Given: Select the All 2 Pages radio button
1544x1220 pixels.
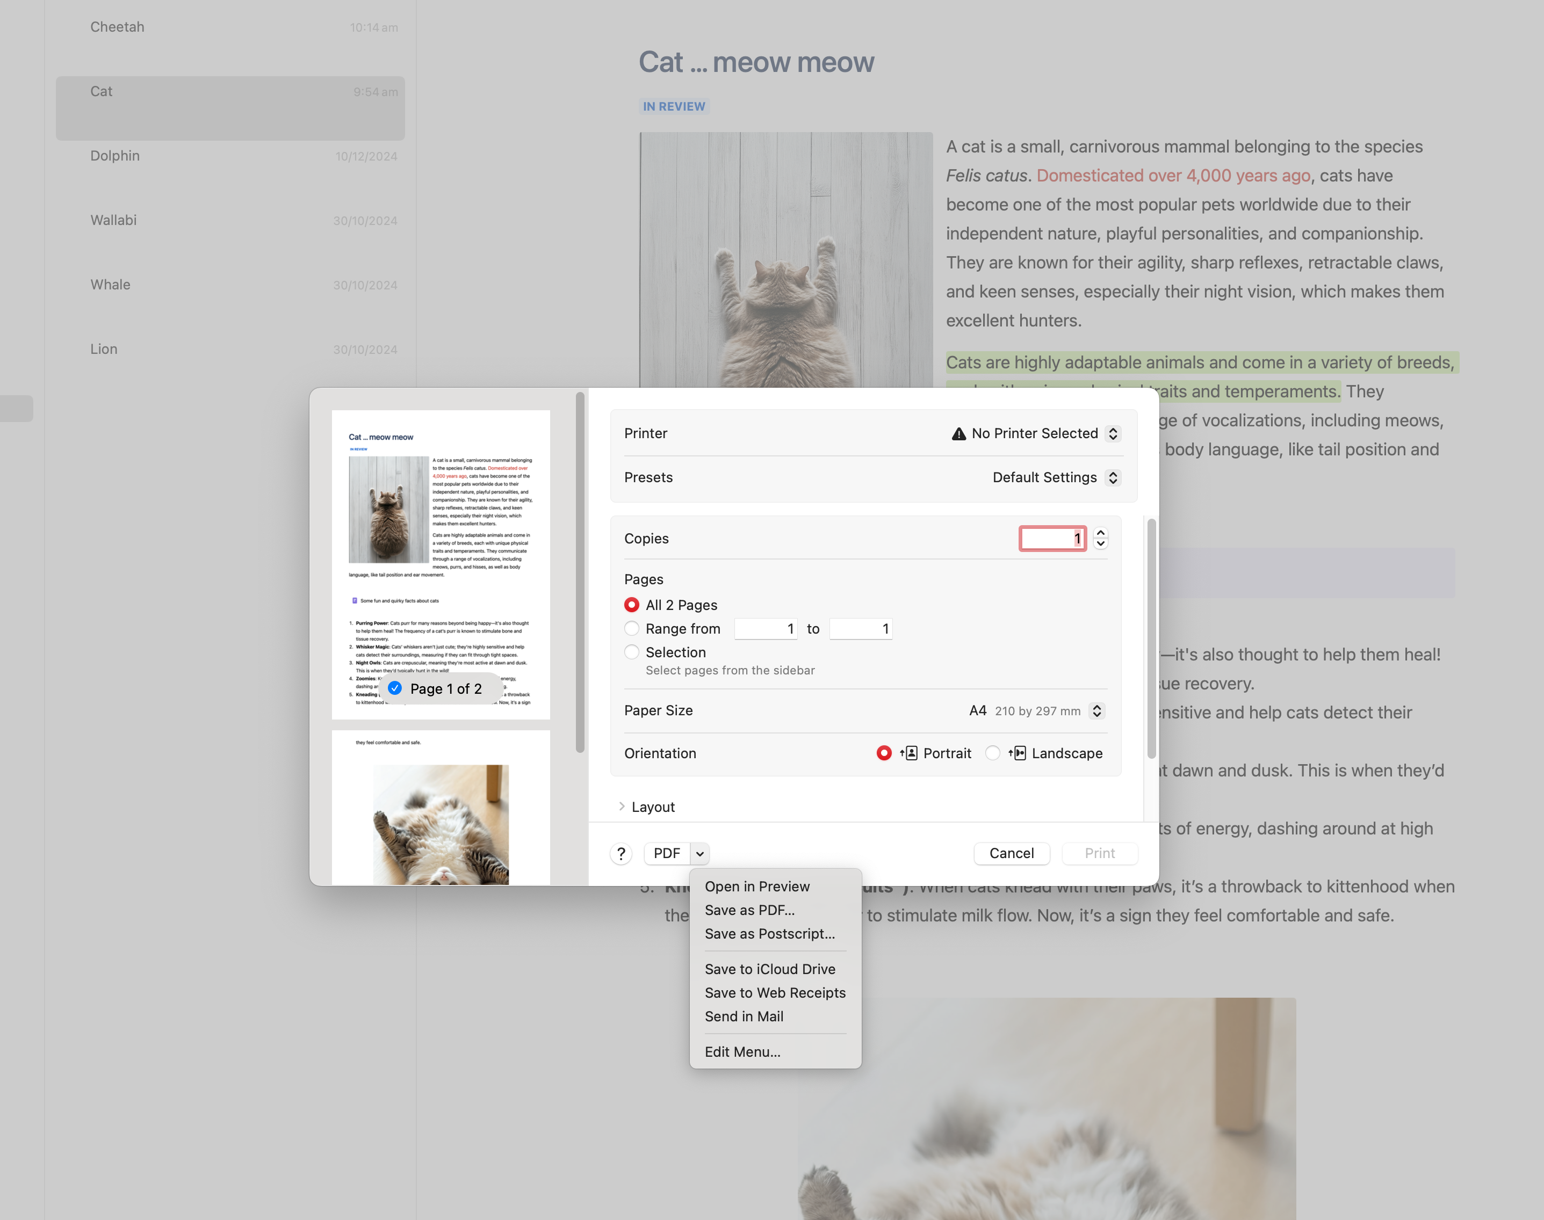Looking at the screenshot, I should point(632,605).
